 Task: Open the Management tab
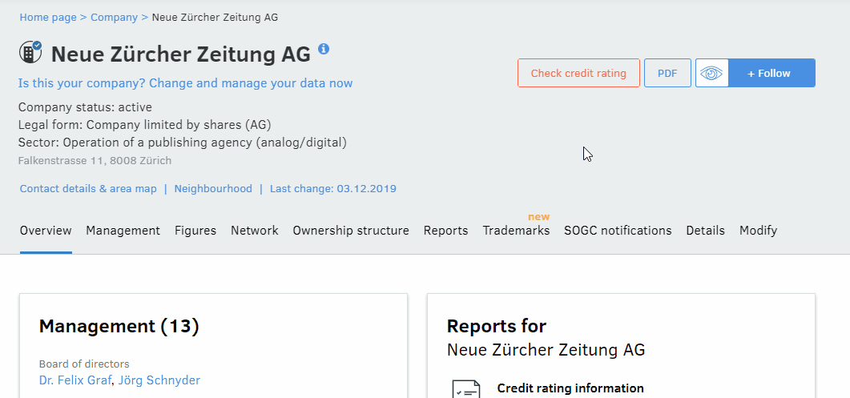tap(123, 231)
